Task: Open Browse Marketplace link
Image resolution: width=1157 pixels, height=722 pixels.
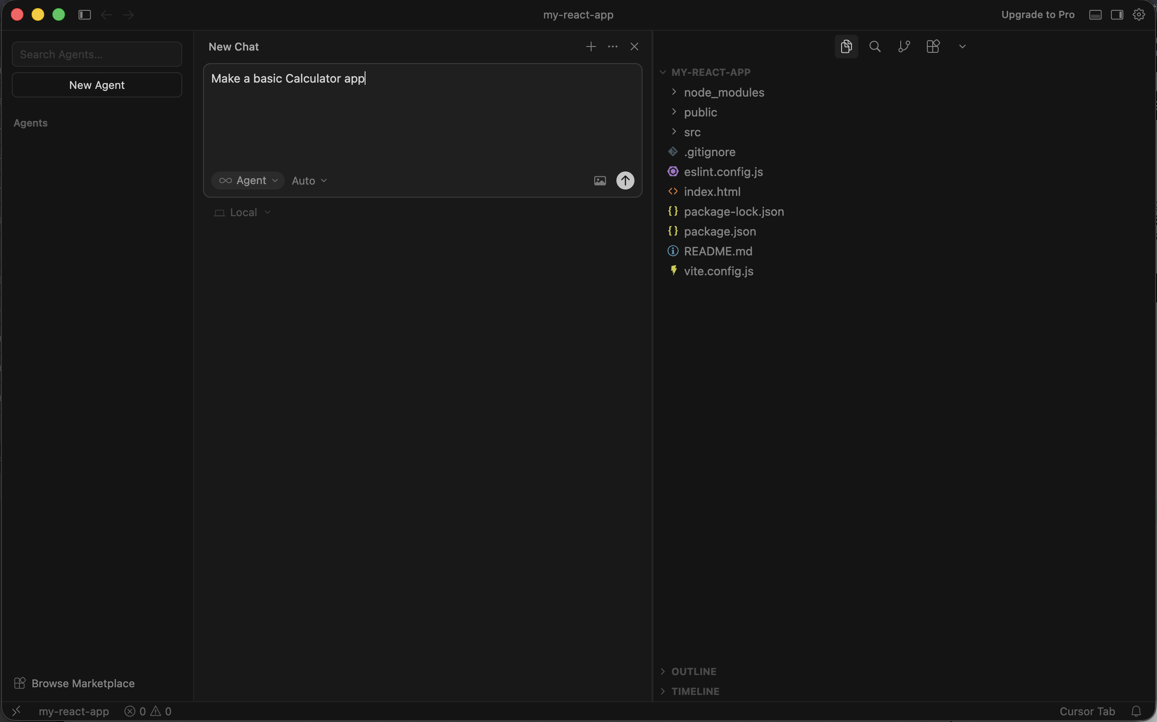Action: pos(74,683)
